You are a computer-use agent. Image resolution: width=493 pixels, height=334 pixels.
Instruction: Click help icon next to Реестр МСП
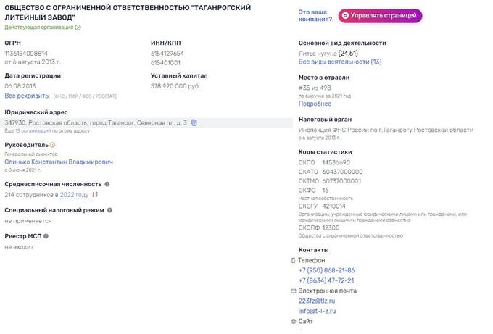click(x=46, y=236)
